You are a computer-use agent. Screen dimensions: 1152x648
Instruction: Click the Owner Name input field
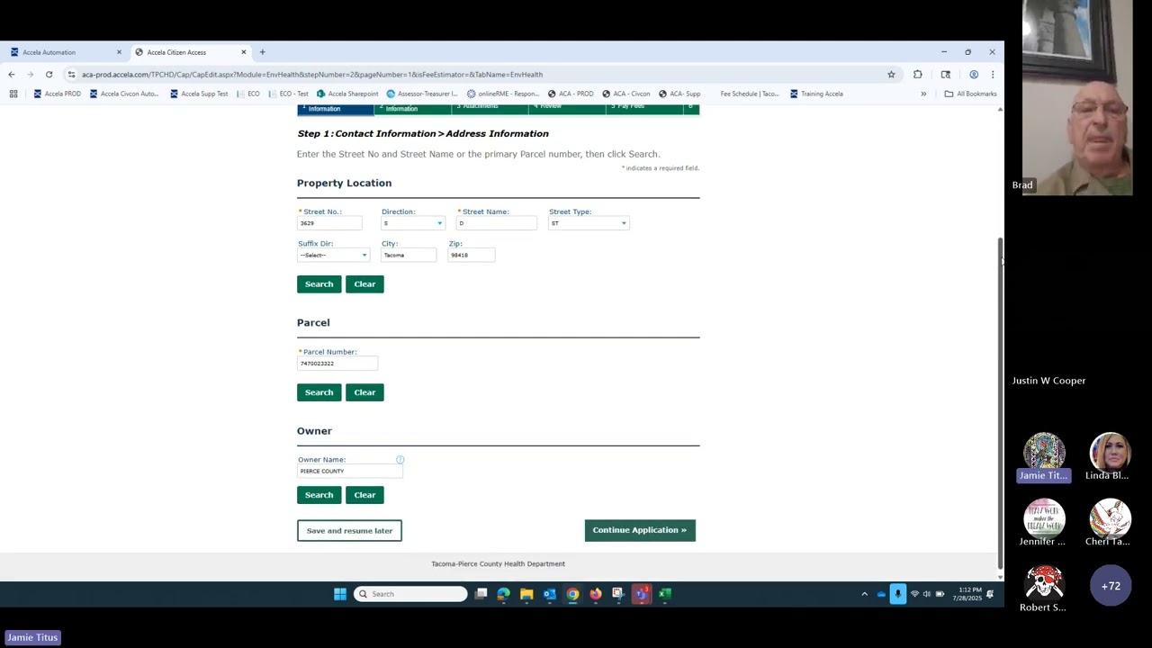(x=350, y=472)
